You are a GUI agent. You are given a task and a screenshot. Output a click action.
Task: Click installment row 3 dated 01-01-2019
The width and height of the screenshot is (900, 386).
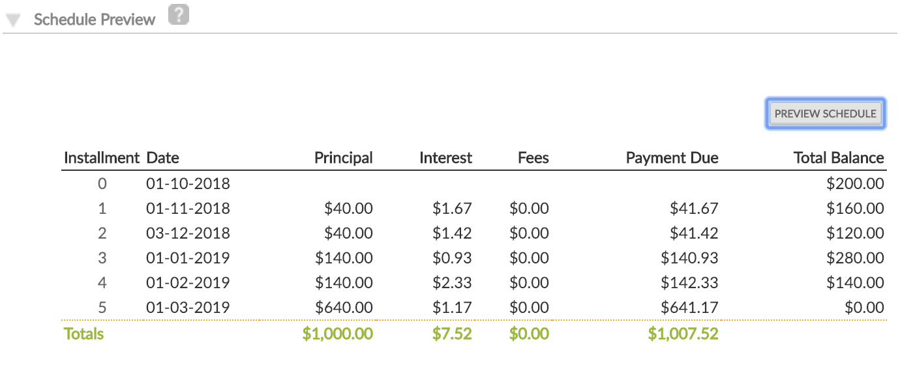coord(187,258)
